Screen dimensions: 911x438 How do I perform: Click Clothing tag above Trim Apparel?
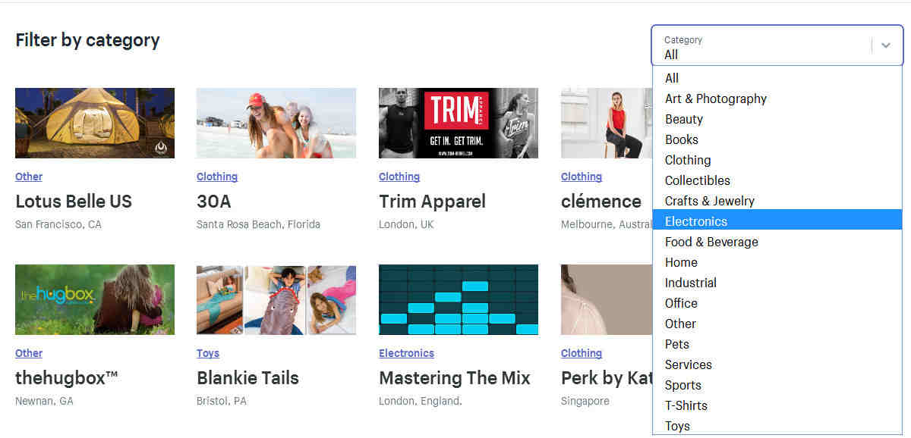tap(399, 177)
